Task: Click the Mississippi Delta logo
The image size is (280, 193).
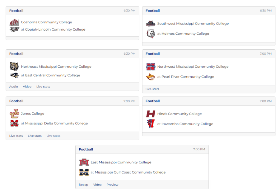Action: click(x=14, y=123)
